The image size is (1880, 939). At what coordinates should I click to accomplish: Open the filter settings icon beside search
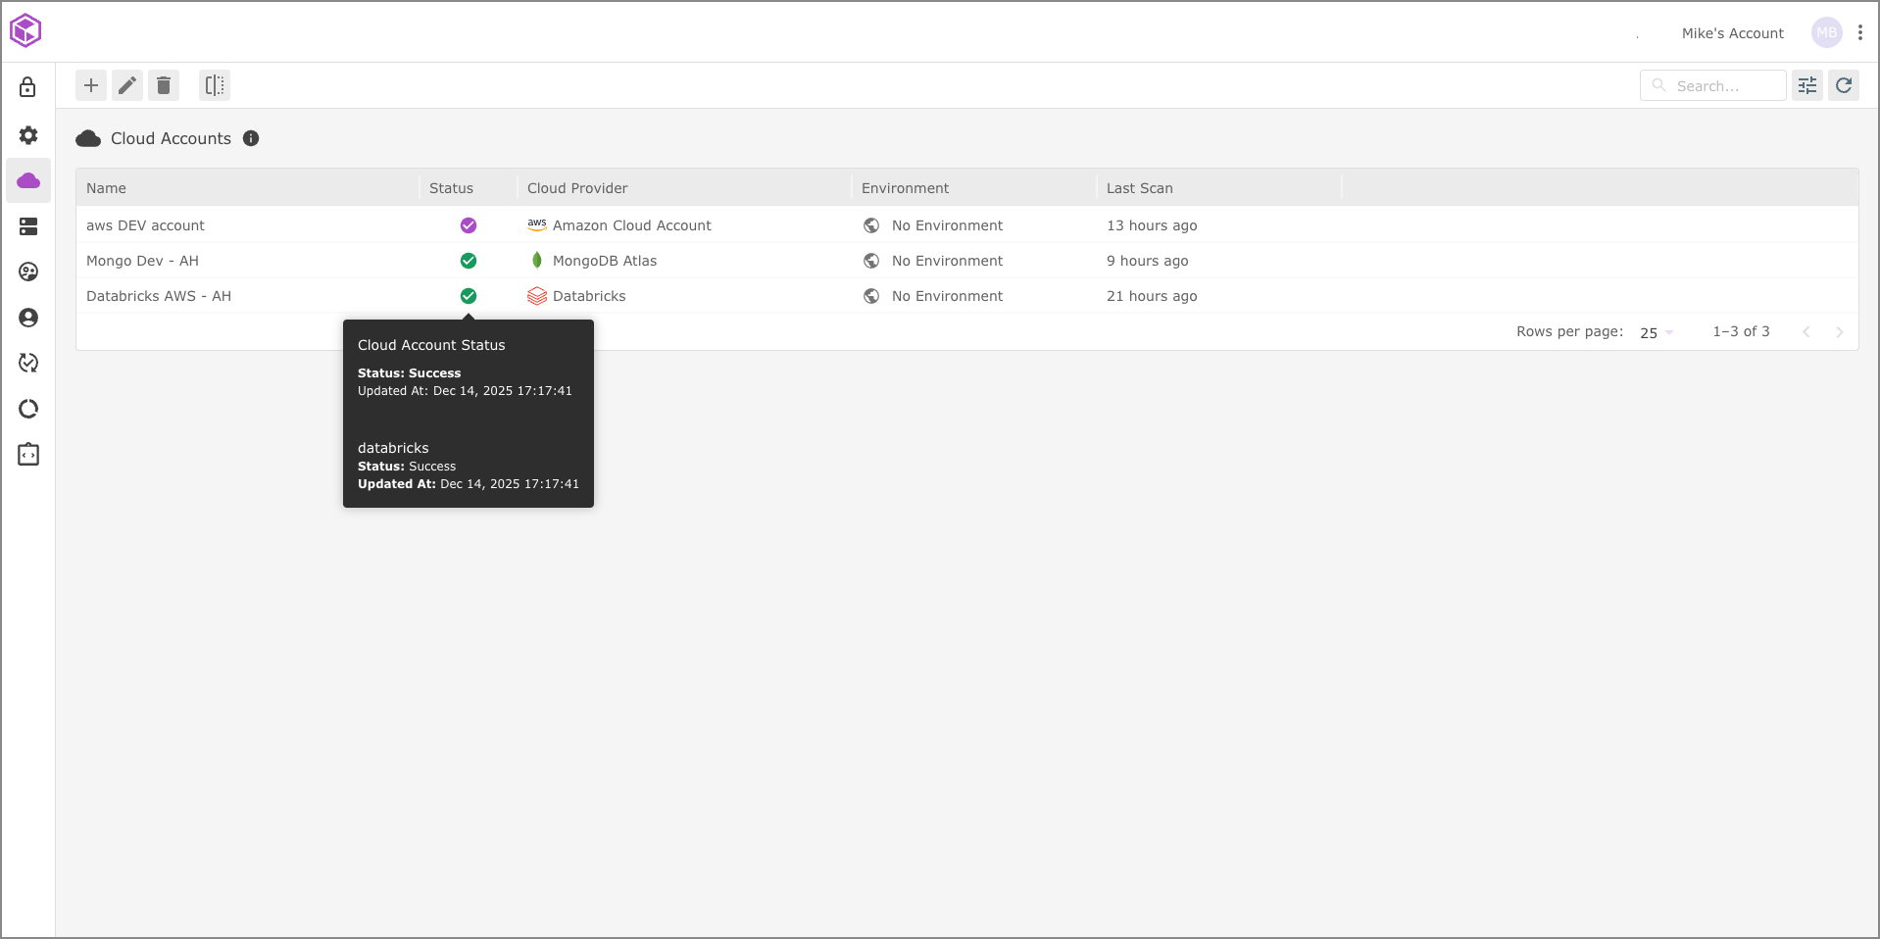1807,85
